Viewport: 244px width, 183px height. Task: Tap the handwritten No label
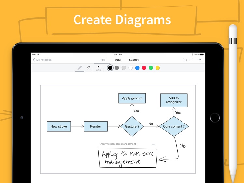(x=183, y=146)
